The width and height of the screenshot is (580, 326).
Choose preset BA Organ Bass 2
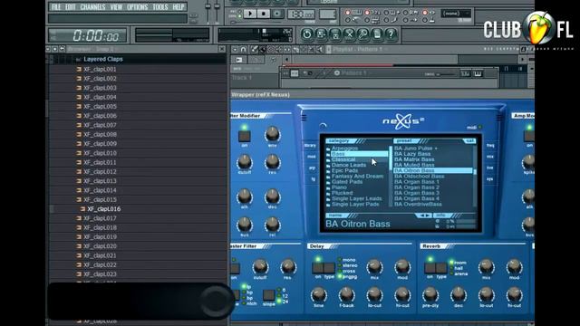pos(417,187)
